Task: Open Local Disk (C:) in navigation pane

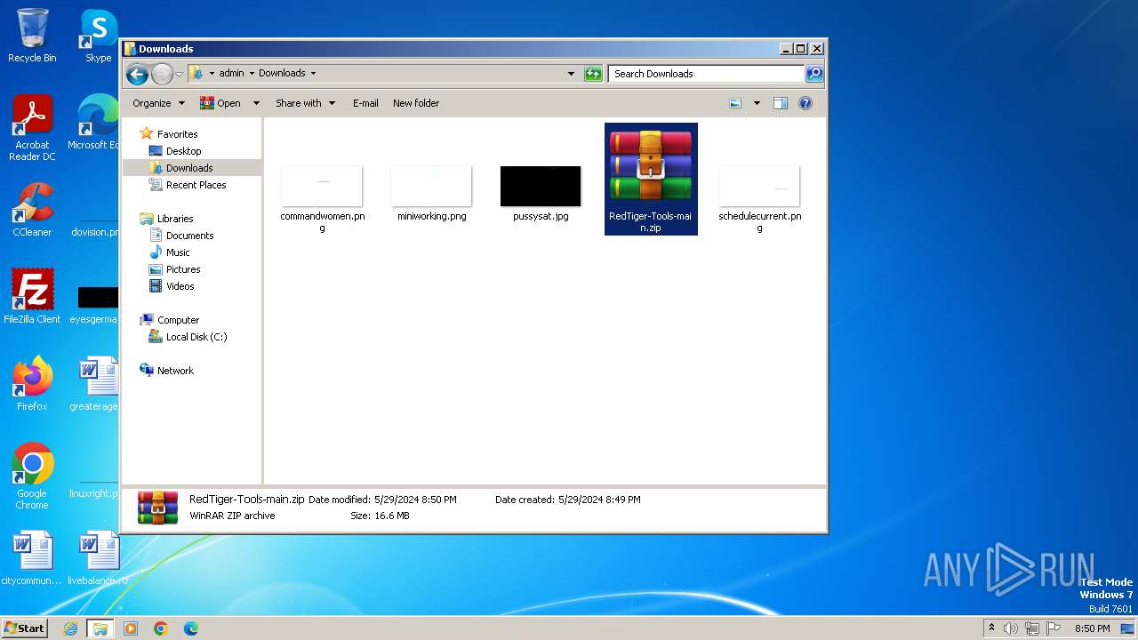Action: point(196,337)
